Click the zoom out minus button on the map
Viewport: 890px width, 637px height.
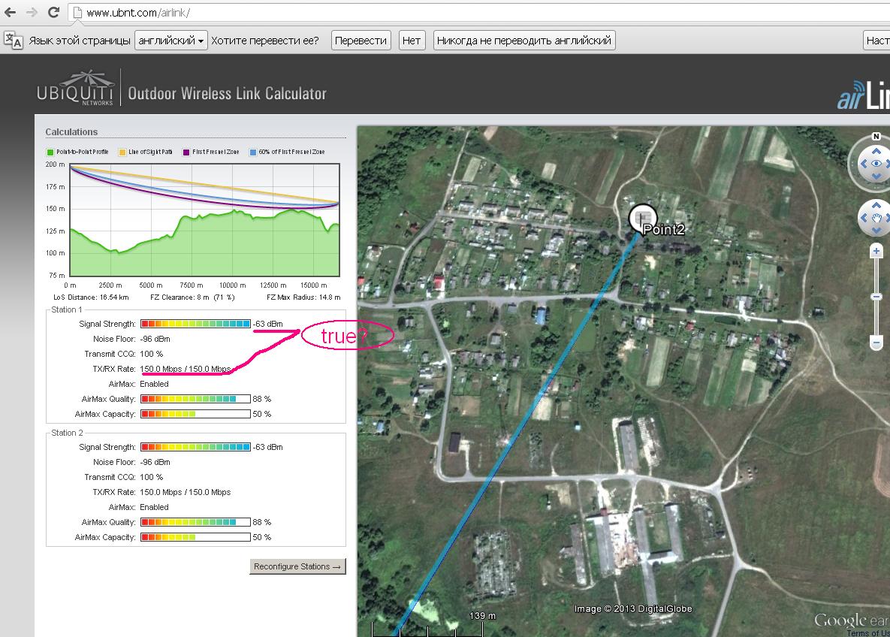coord(876,343)
